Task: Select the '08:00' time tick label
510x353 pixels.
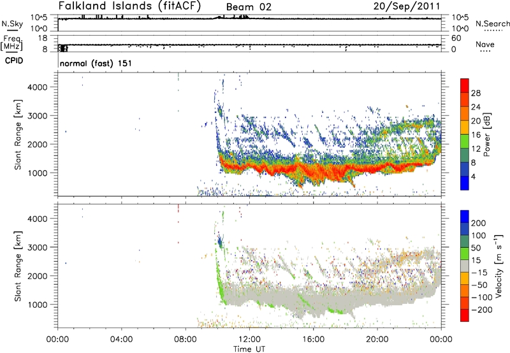Action: (x=186, y=339)
